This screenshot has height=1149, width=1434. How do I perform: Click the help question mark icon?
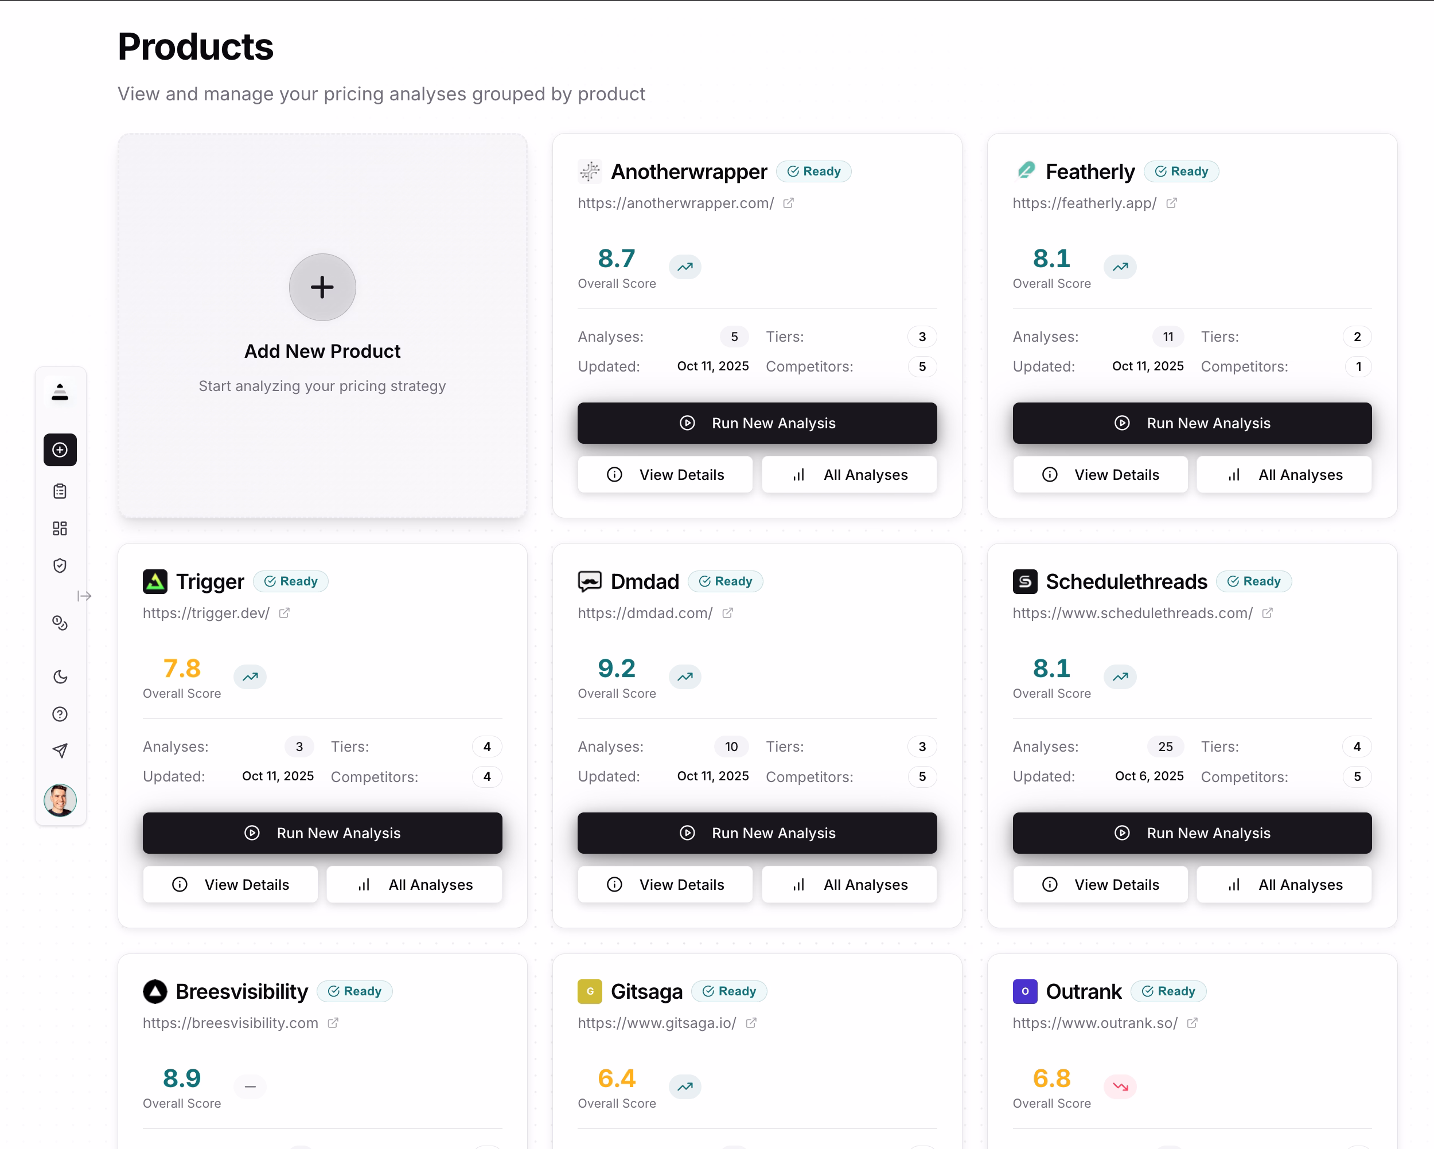pos(60,714)
